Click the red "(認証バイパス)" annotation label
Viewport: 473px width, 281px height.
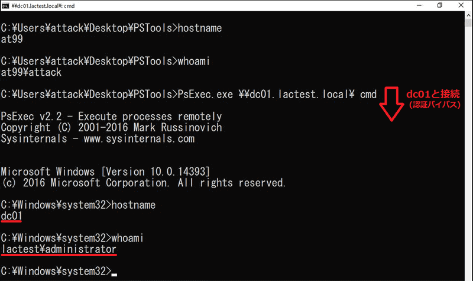(x=435, y=105)
